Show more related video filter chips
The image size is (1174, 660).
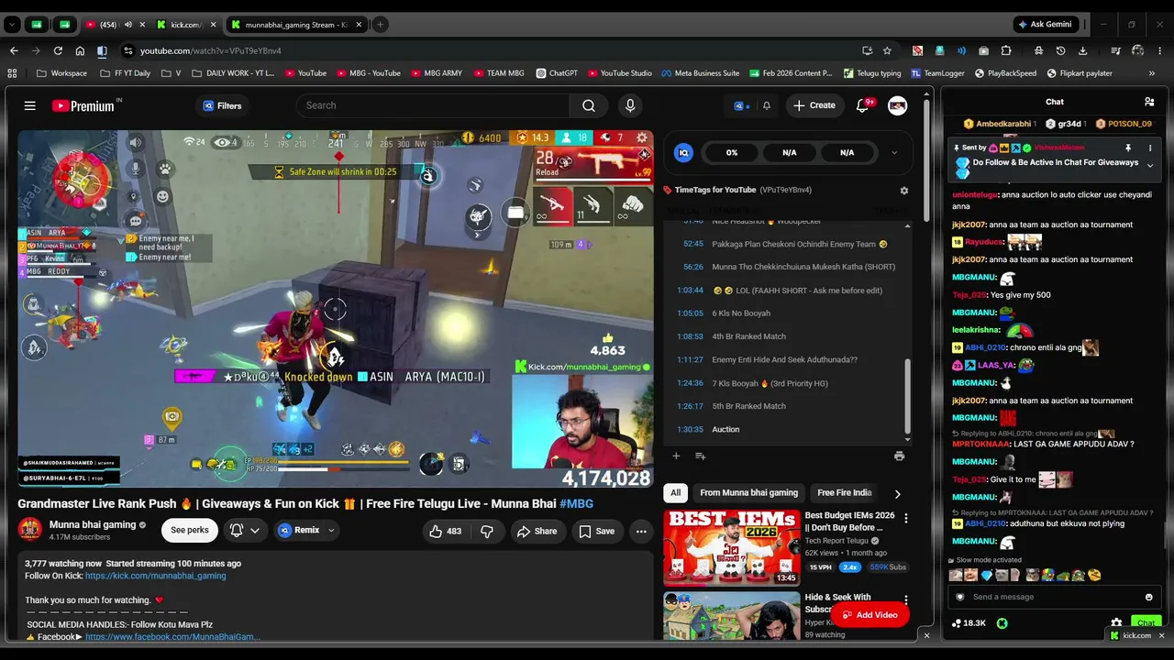click(x=897, y=493)
